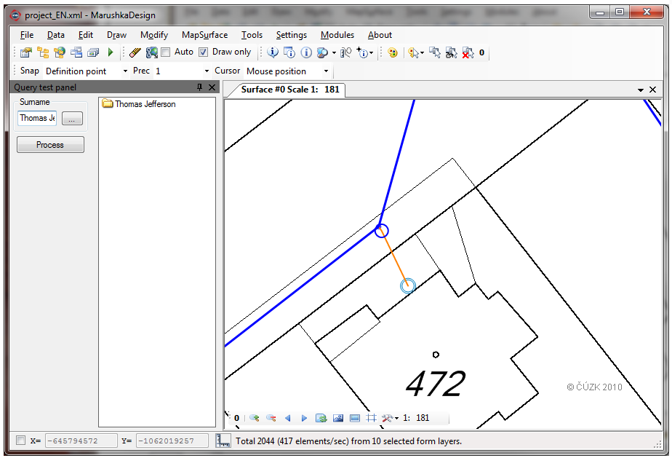Close the Surface #0 map tab
672x458 pixels.
652,90
